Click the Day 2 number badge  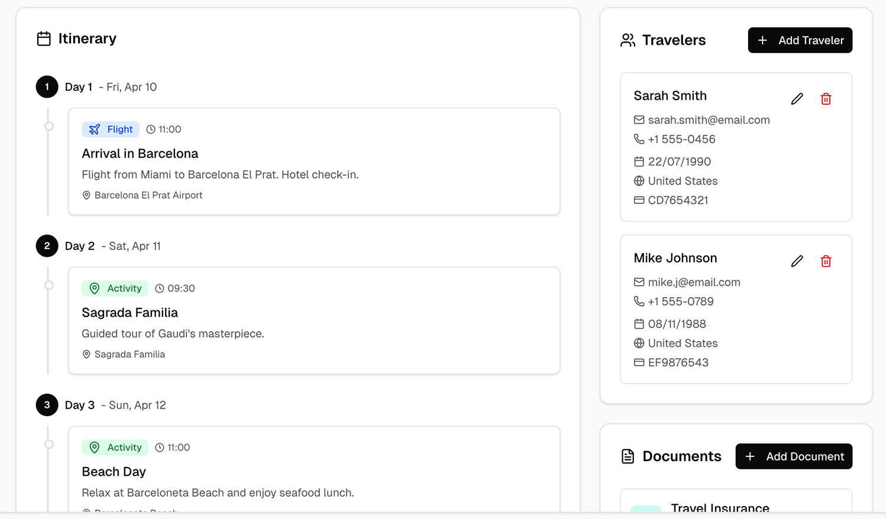pyautogui.click(x=47, y=246)
